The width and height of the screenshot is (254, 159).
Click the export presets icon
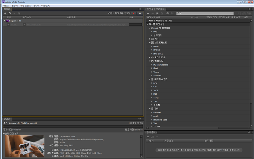(172, 14)
